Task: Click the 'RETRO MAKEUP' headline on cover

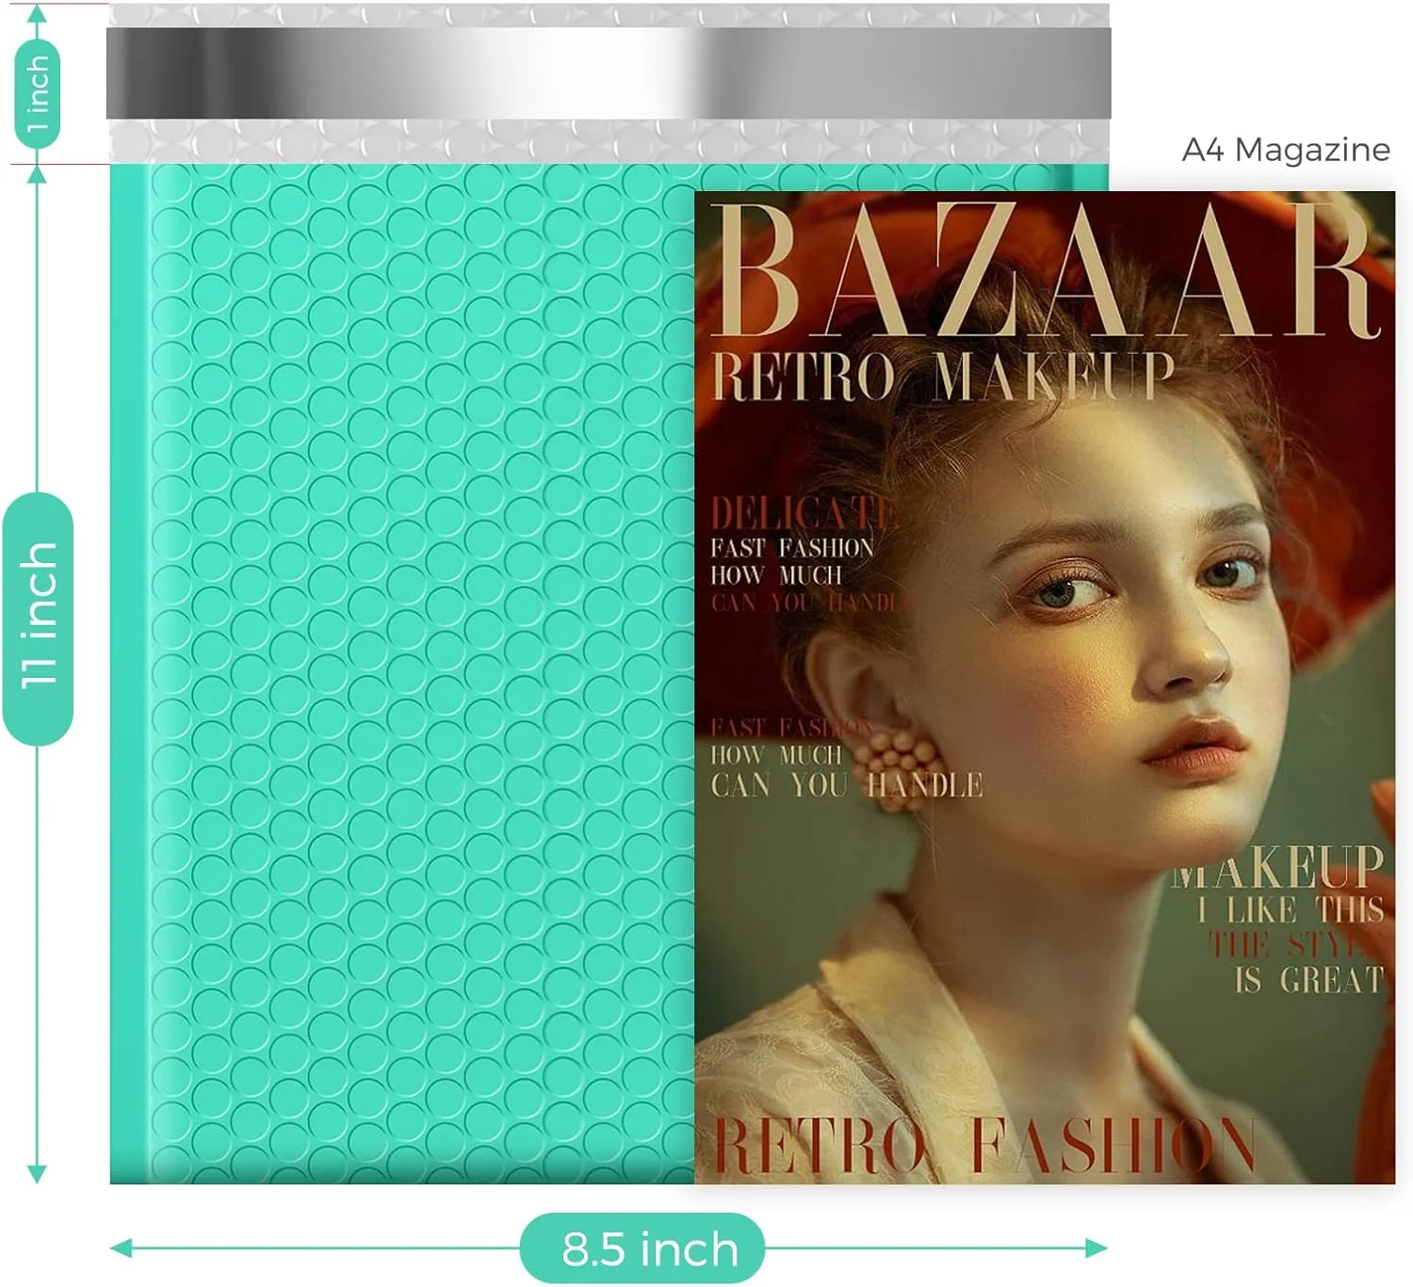Action: pyautogui.click(x=943, y=377)
